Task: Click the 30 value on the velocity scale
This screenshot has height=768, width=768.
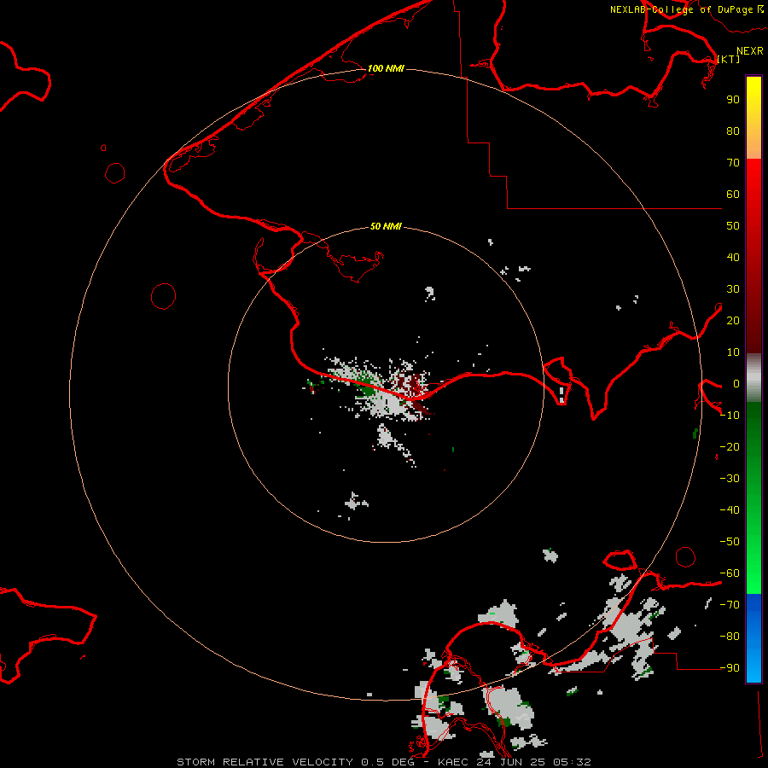Action: (x=733, y=289)
